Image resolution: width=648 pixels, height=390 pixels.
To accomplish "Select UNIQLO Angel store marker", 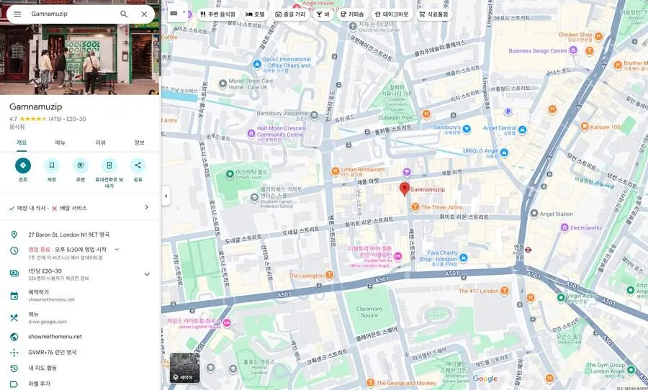I will coord(504,153).
